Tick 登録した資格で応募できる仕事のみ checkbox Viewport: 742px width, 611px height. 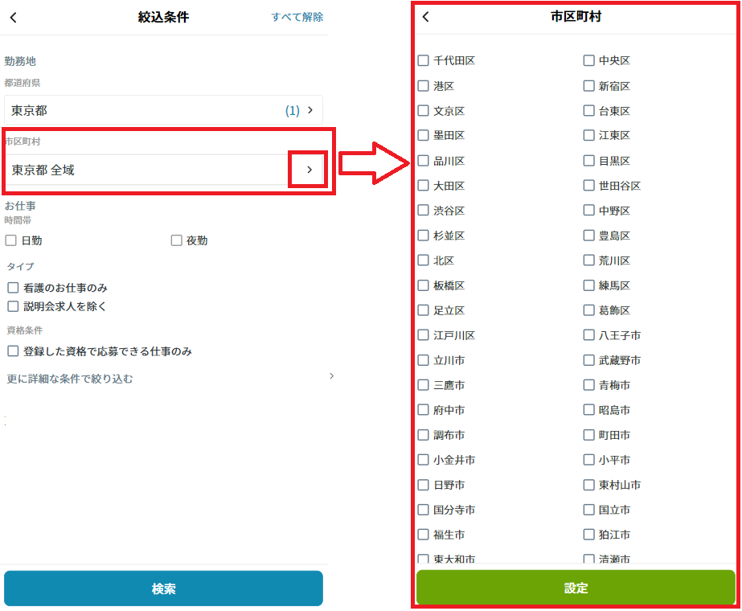pos(13,351)
